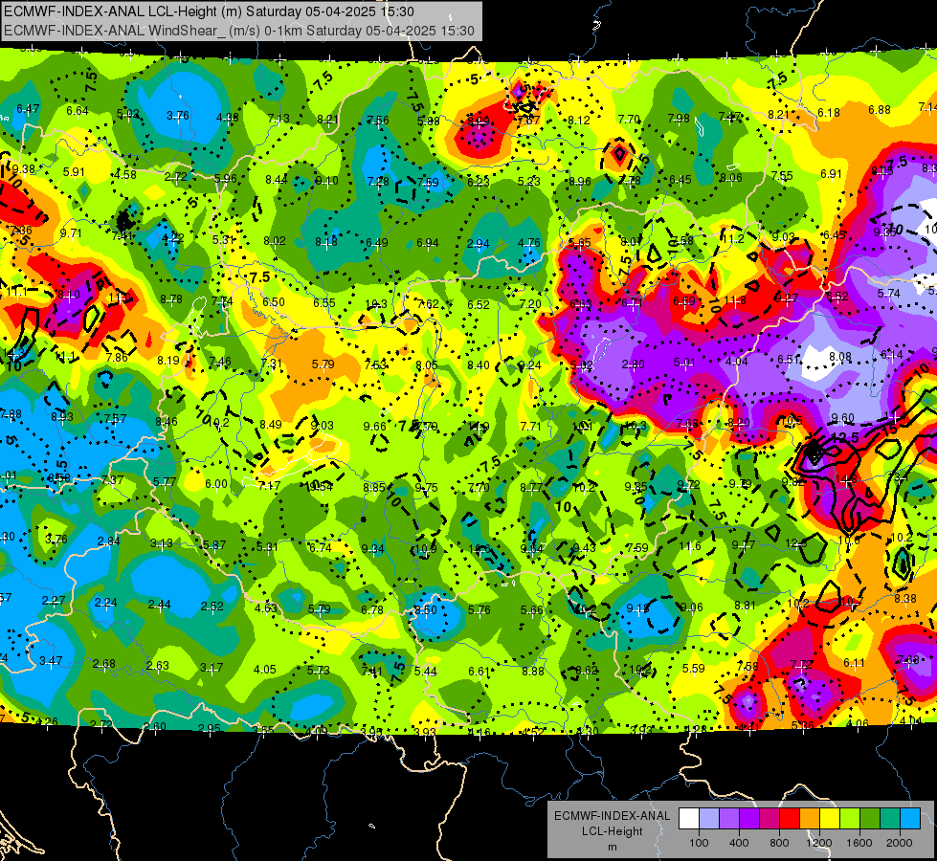Image resolution: width=937 pixels, height=861 pixels.
Task: Click the wind shear value 8.12
Action: 579,121
